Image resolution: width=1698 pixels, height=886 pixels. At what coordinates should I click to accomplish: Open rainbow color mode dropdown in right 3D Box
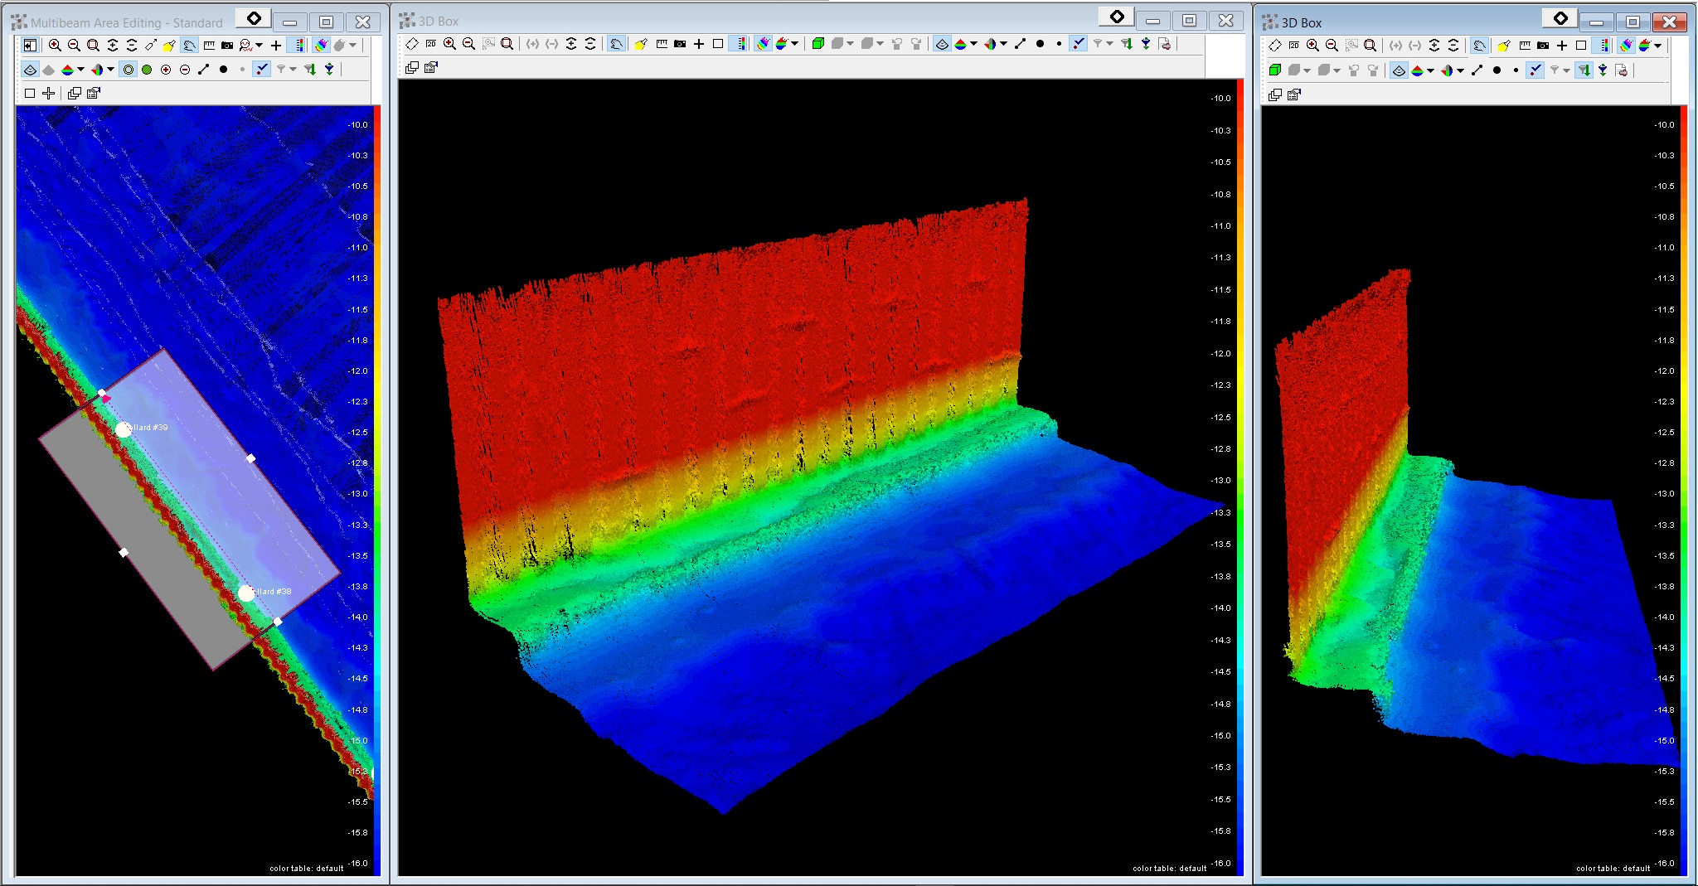[x=1658, y=46]
